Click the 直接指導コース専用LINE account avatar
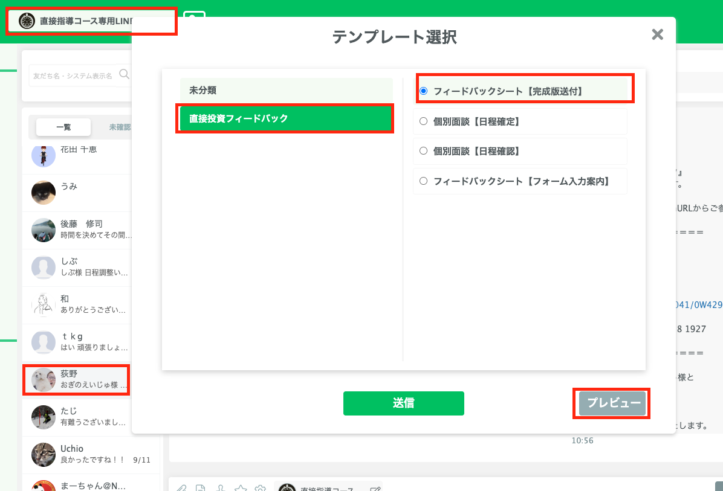The width and height of the screenshot is (723, 491). click(25, 21)
